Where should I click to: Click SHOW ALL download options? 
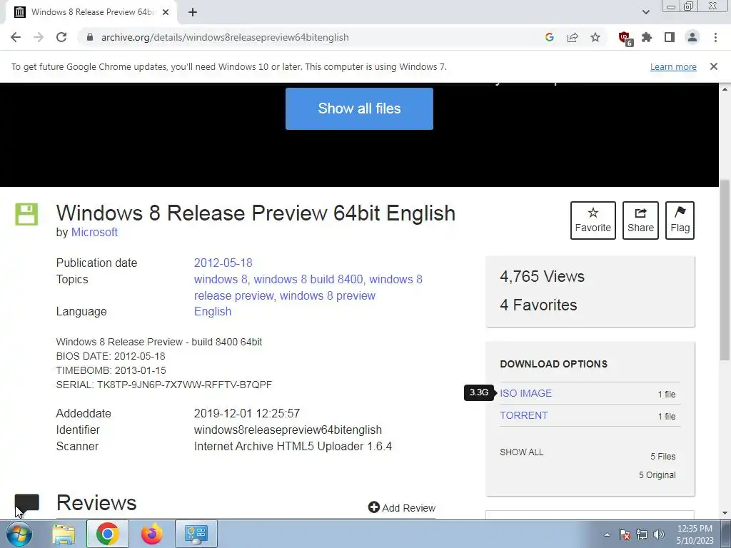522,452
